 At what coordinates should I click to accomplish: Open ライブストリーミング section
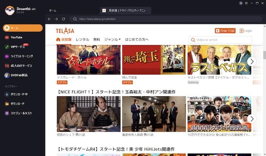(22, 56)
